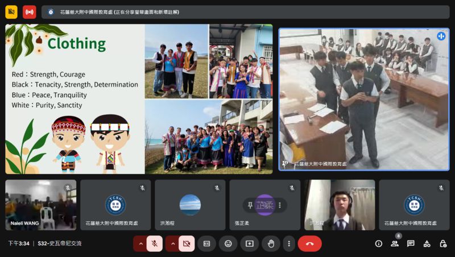Open host controls lock icon
Screen dimensions: 455x257
442,243
